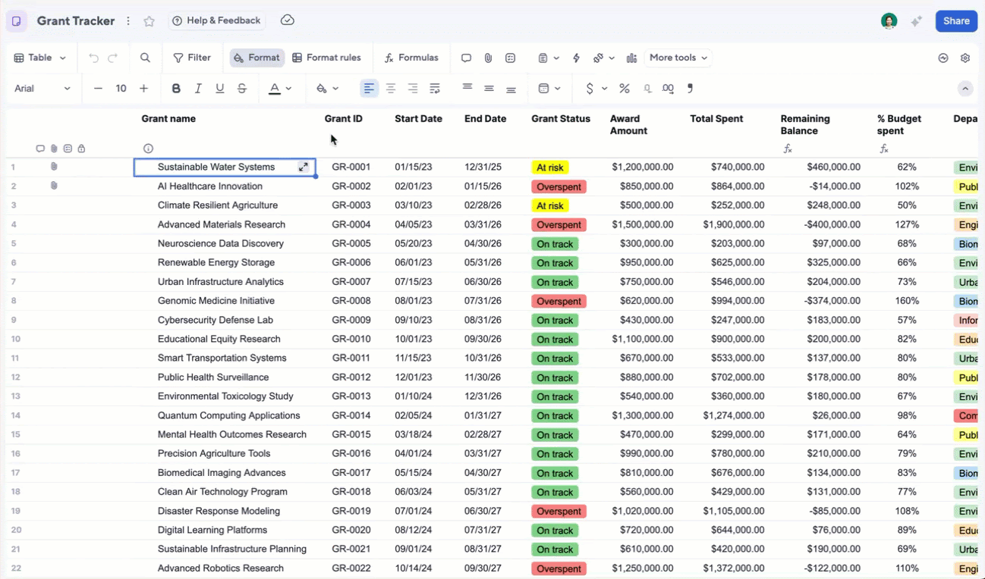
Task: Attach a file using the paperclip icon
Action: (488, 58)
